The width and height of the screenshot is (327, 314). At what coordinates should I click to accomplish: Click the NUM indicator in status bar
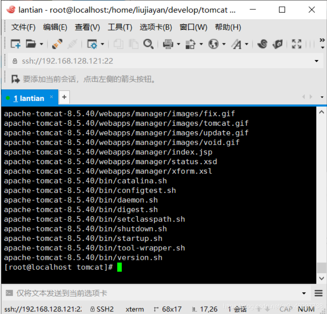point(306,309)
